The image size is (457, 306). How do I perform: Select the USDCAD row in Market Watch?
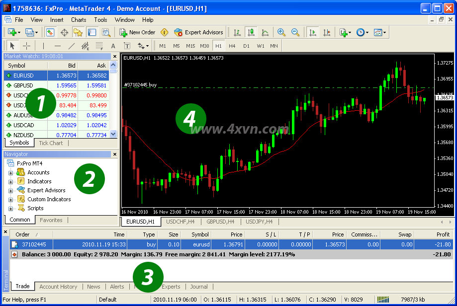[56, 125]
